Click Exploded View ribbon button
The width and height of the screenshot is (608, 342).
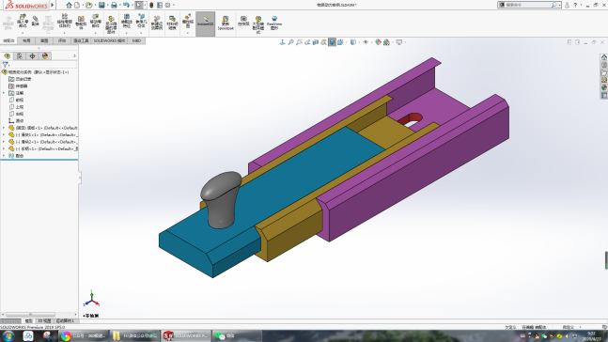tap(188, 23)
